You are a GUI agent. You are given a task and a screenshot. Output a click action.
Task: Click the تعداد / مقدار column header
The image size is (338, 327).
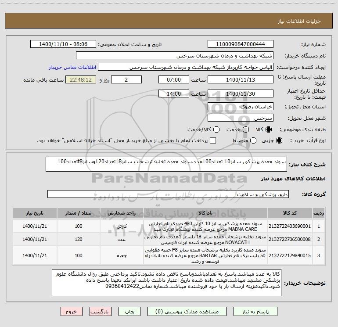point(79,213)
